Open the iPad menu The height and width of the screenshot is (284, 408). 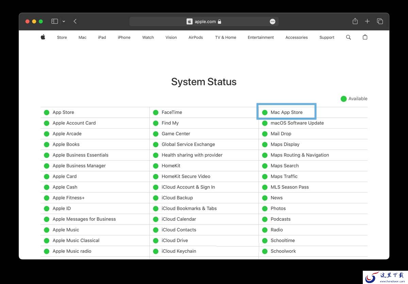click(102, 37)
